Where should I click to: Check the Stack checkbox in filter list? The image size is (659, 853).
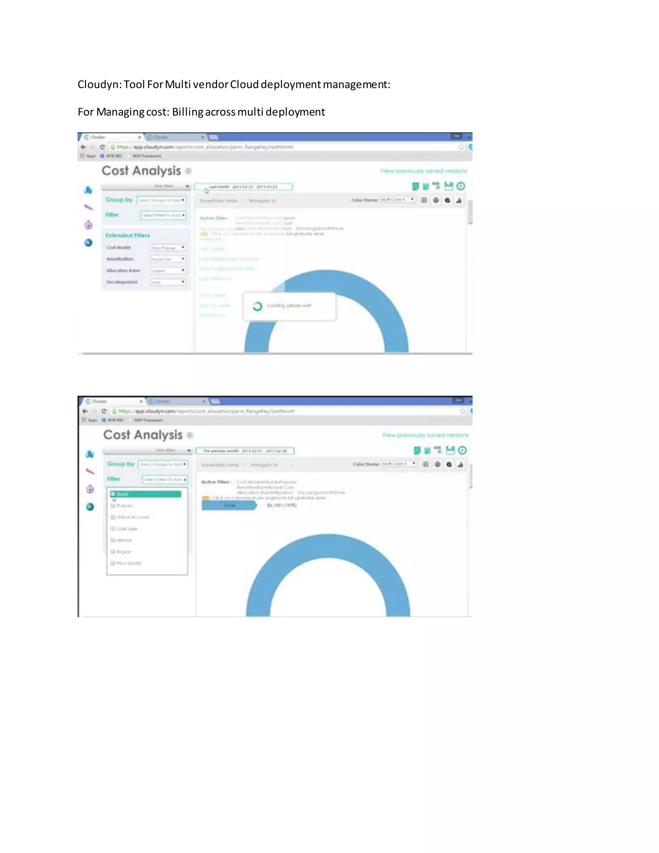113,494
